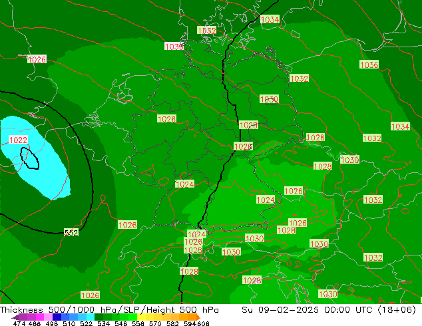Image resolution: width=422 pixels, height=326 pixels.
Task: Click the '00:00 UTC' time text
Action: pos(348,309)
